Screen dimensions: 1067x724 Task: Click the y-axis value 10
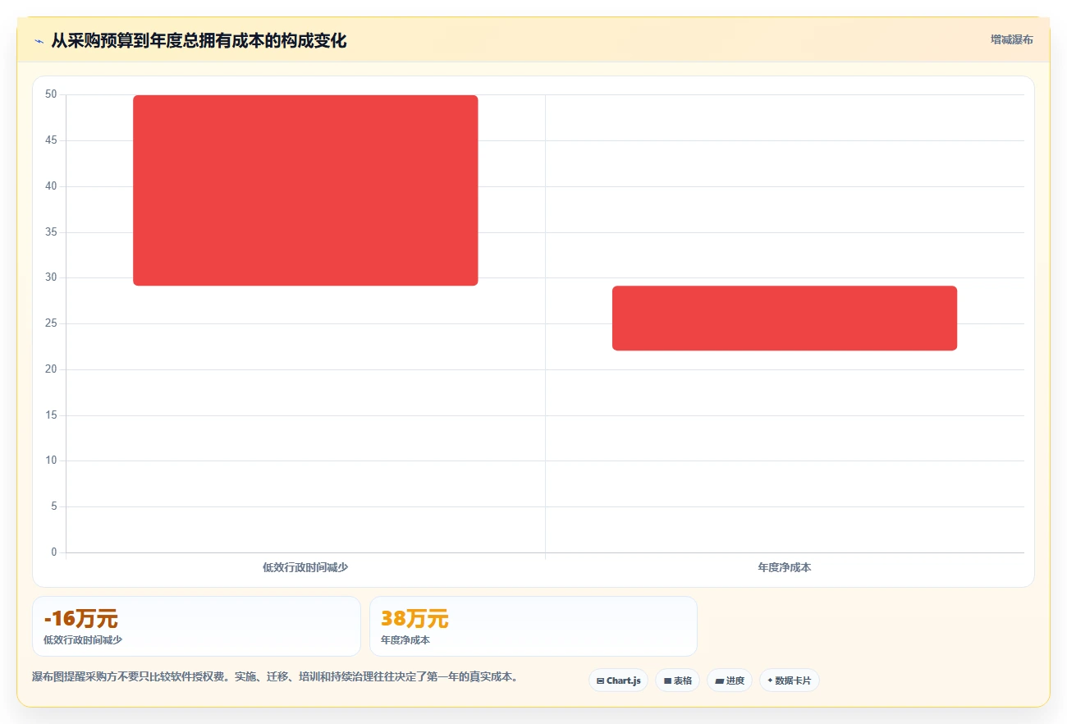[51, 461]
